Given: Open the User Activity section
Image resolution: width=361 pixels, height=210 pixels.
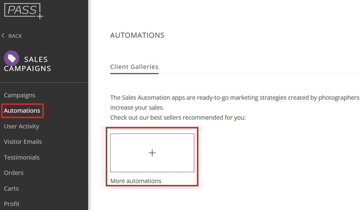Looking at the screenshot, I should (22, 126).
